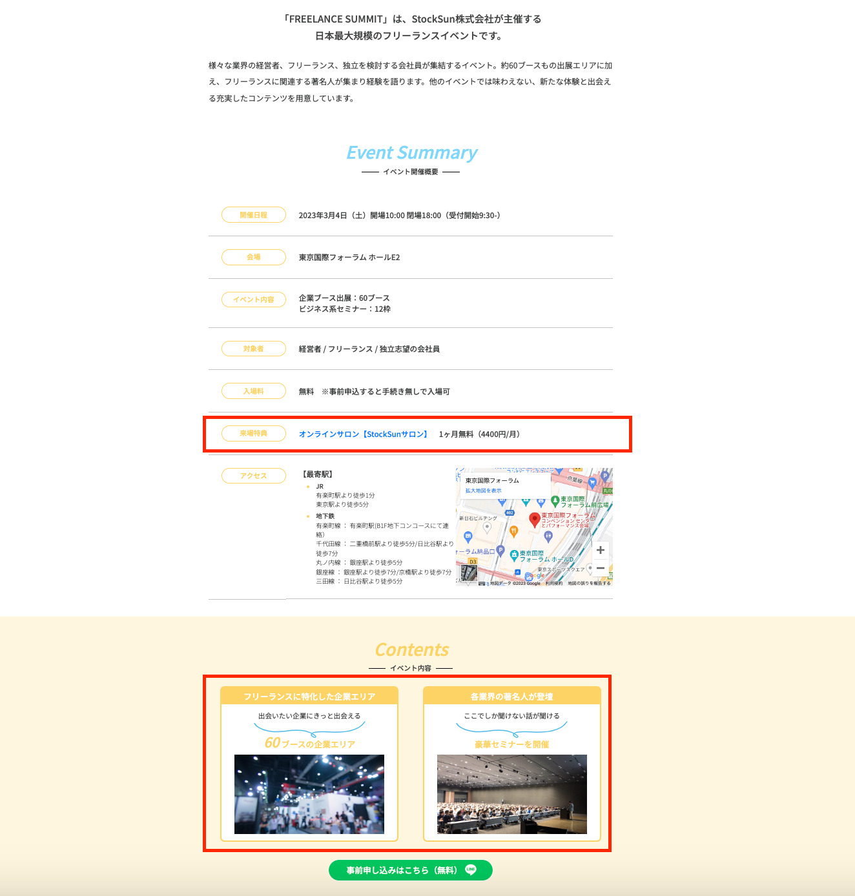This screenshot has width=855, height=896.
Task: Click the orange restaurant marker on the map
Action: (513, 530)
